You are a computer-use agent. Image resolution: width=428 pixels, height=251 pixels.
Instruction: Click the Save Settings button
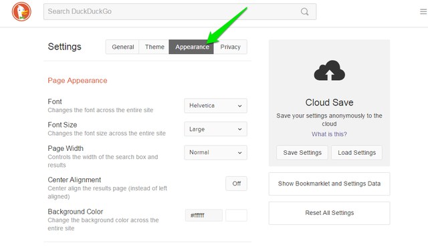(302, 153)
